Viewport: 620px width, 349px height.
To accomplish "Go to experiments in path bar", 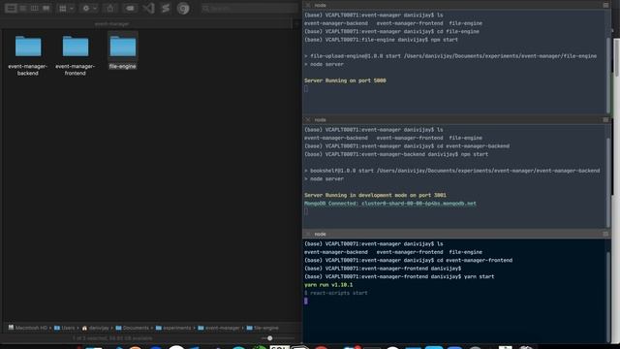I will pyautogui.click(x=173, y=328).
